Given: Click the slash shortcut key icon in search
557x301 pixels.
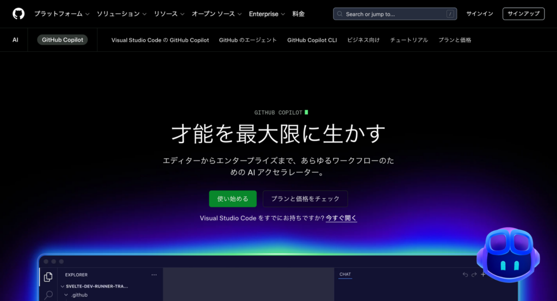Looking at the screenshot, I should (x=450, y=14).
